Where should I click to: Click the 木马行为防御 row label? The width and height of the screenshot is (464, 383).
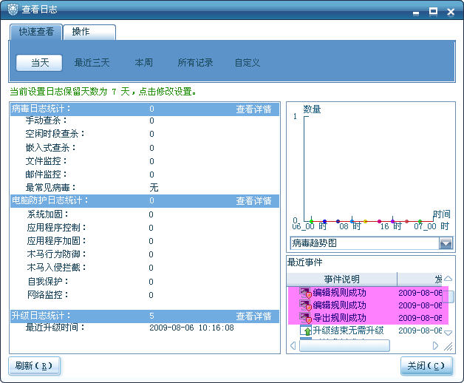tap(56, 254)
